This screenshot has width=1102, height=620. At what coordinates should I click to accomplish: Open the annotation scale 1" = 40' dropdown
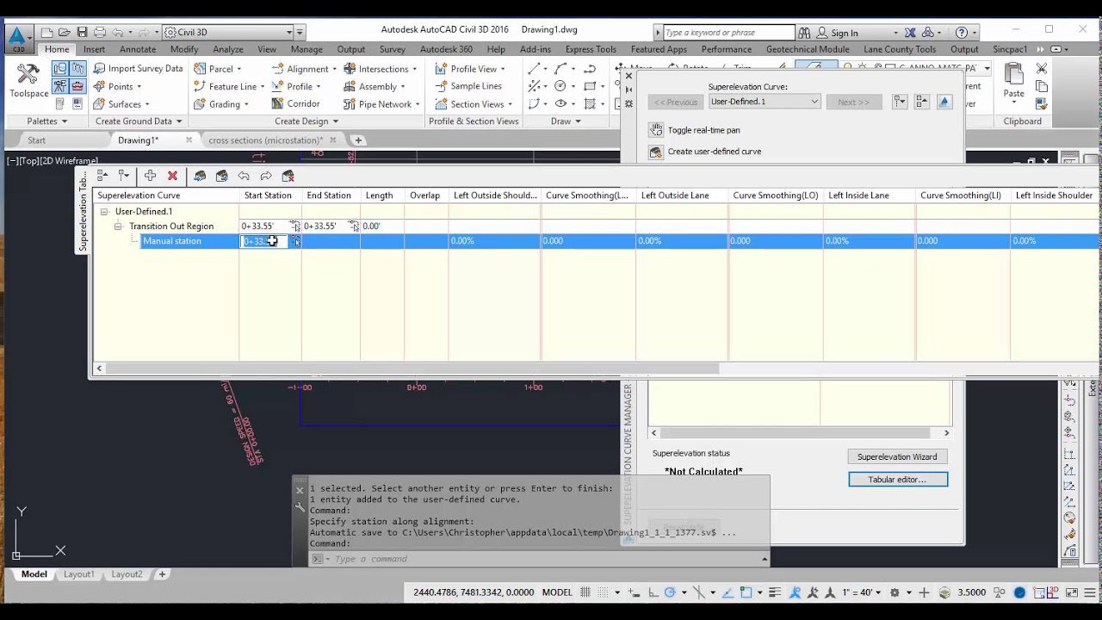(x=862, y=592)
